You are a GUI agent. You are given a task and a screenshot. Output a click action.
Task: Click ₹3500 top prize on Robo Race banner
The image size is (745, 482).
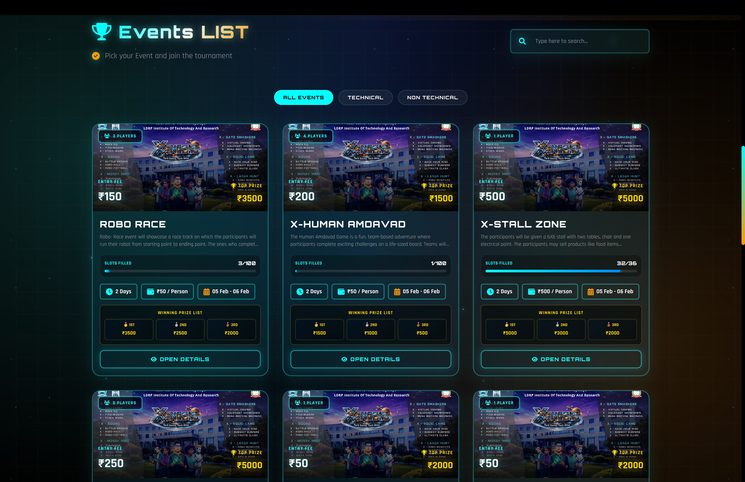tap(250, 198)
